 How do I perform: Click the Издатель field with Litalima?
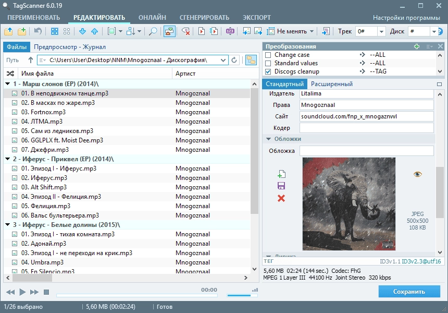(x=367, y=93)
